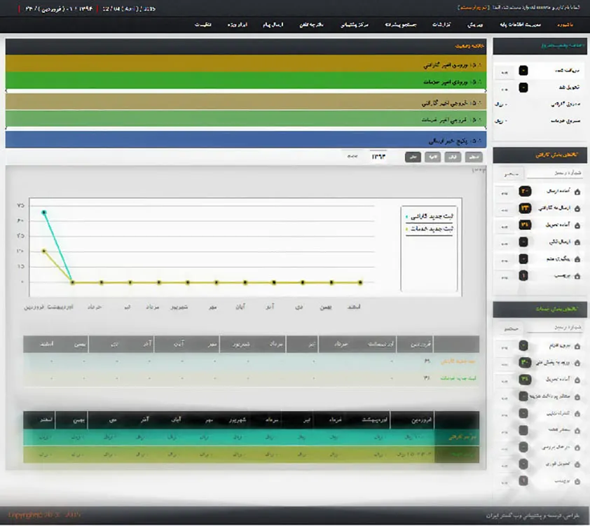Toggle the ثبت جدید گارانتی series in chart legend

click(x=429, y=216)
